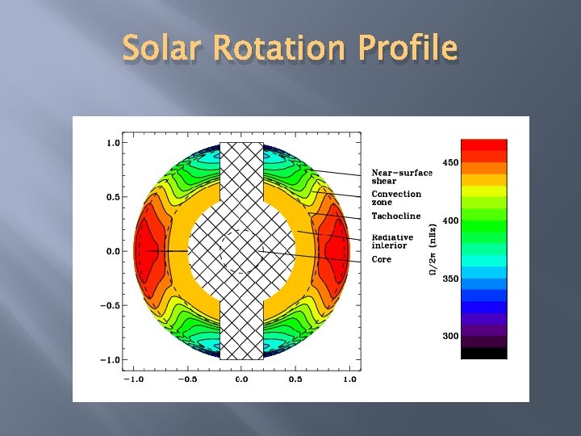Pick the bright green band near 400
The width and height of the screenshot is (581, 436).
pos(484,226)
